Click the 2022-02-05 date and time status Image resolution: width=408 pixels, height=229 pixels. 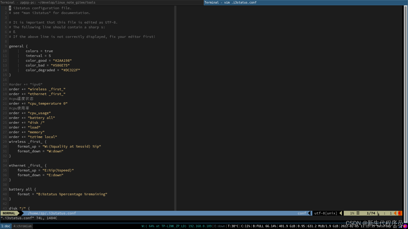366,226
